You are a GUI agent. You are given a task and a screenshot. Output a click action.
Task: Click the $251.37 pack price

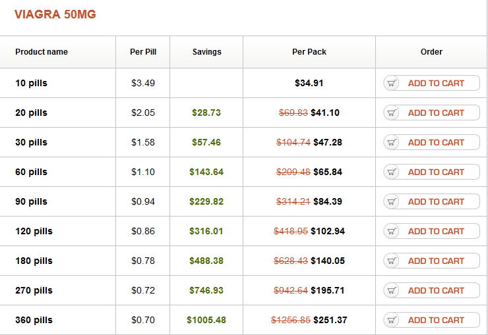click(330, 320)
